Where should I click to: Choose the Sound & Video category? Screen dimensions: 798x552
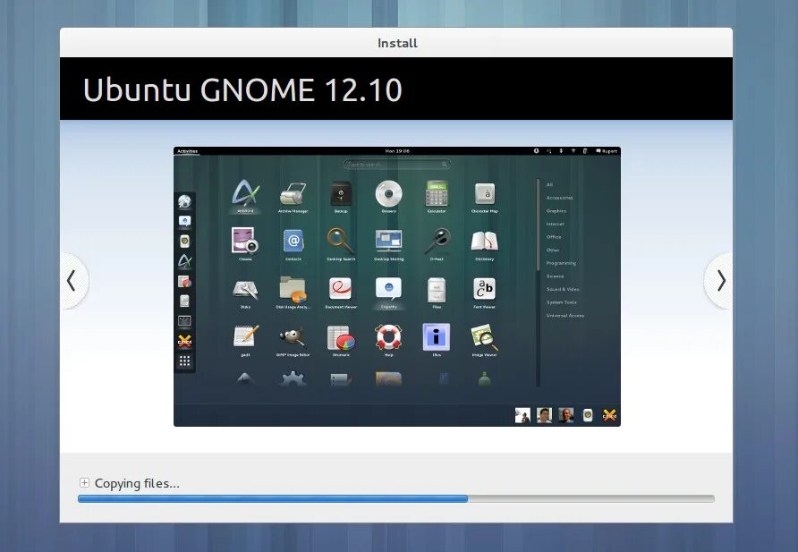click(x=563, y=290)
